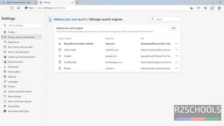Open more actions for Yahoo! India row
224x126 pixels.
click(x=177, y=50)
